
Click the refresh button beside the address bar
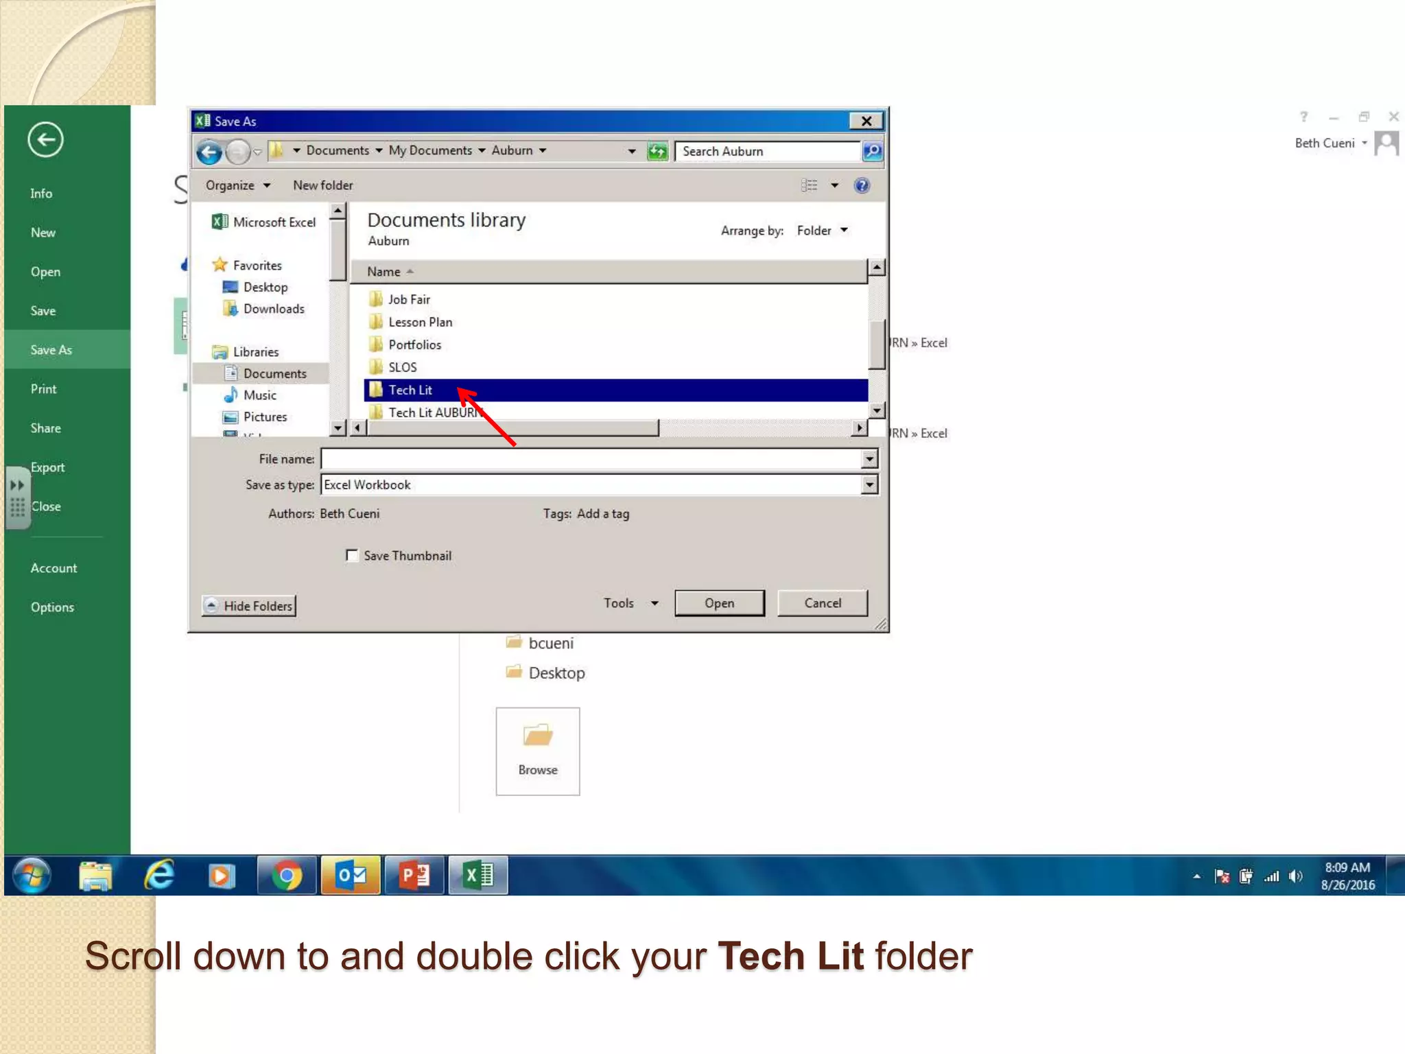point(657,151)
